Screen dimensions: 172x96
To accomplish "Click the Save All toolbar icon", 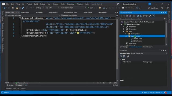I will tap(23, 8).
